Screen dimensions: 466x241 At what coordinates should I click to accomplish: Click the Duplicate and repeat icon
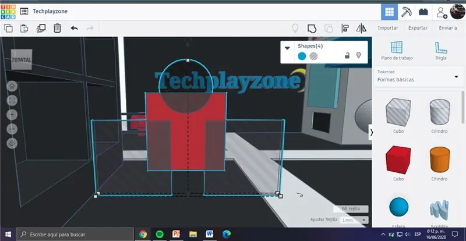(x=41, y=28)
